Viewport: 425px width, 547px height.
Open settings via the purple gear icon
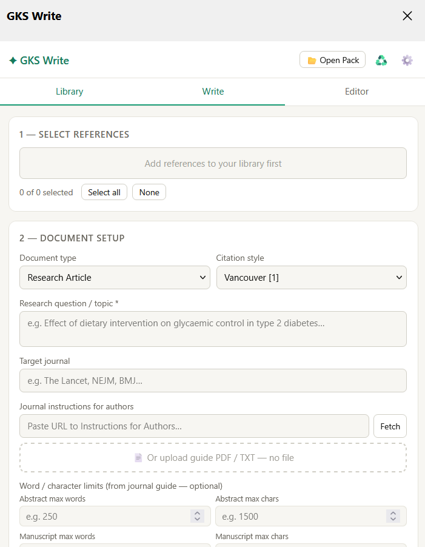point(407,61)
